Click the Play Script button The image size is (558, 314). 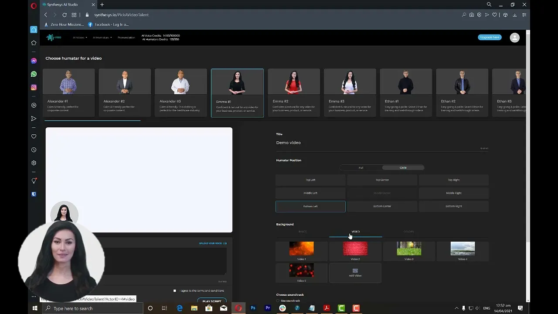(x=212, y=301)
